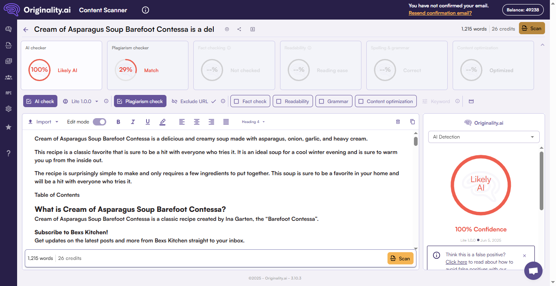This screenshot has width=556, height=286.
Task: Open the settings gear in the sidebar
Action: tap(8, 109)
